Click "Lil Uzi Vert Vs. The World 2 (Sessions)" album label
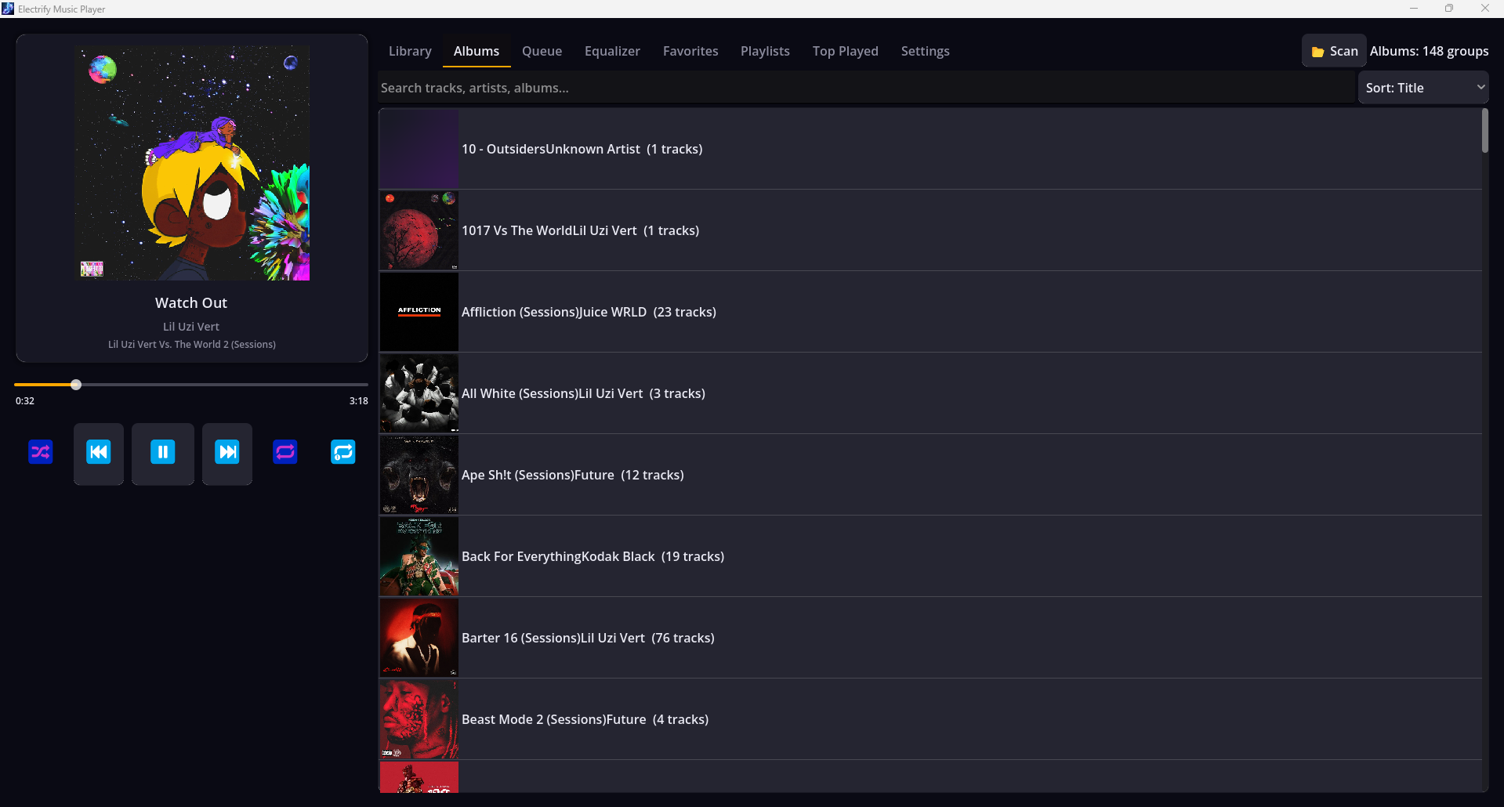This screenshot has height=807, width=1504. [x=192, y=345]
